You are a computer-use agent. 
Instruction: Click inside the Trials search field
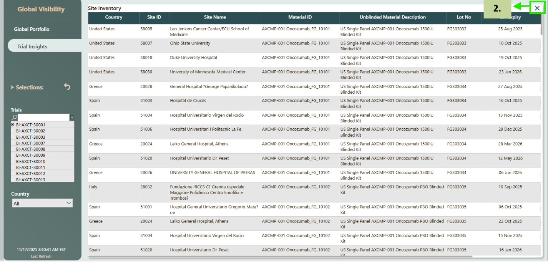pyautogui.click(x=43, y=118)
